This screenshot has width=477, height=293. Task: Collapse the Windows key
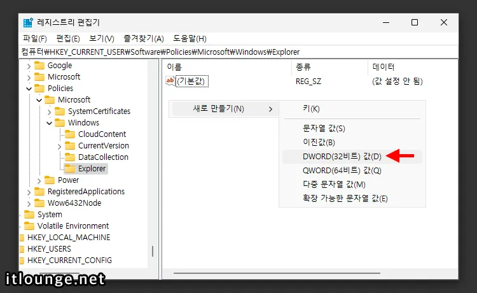click(49, 124)
